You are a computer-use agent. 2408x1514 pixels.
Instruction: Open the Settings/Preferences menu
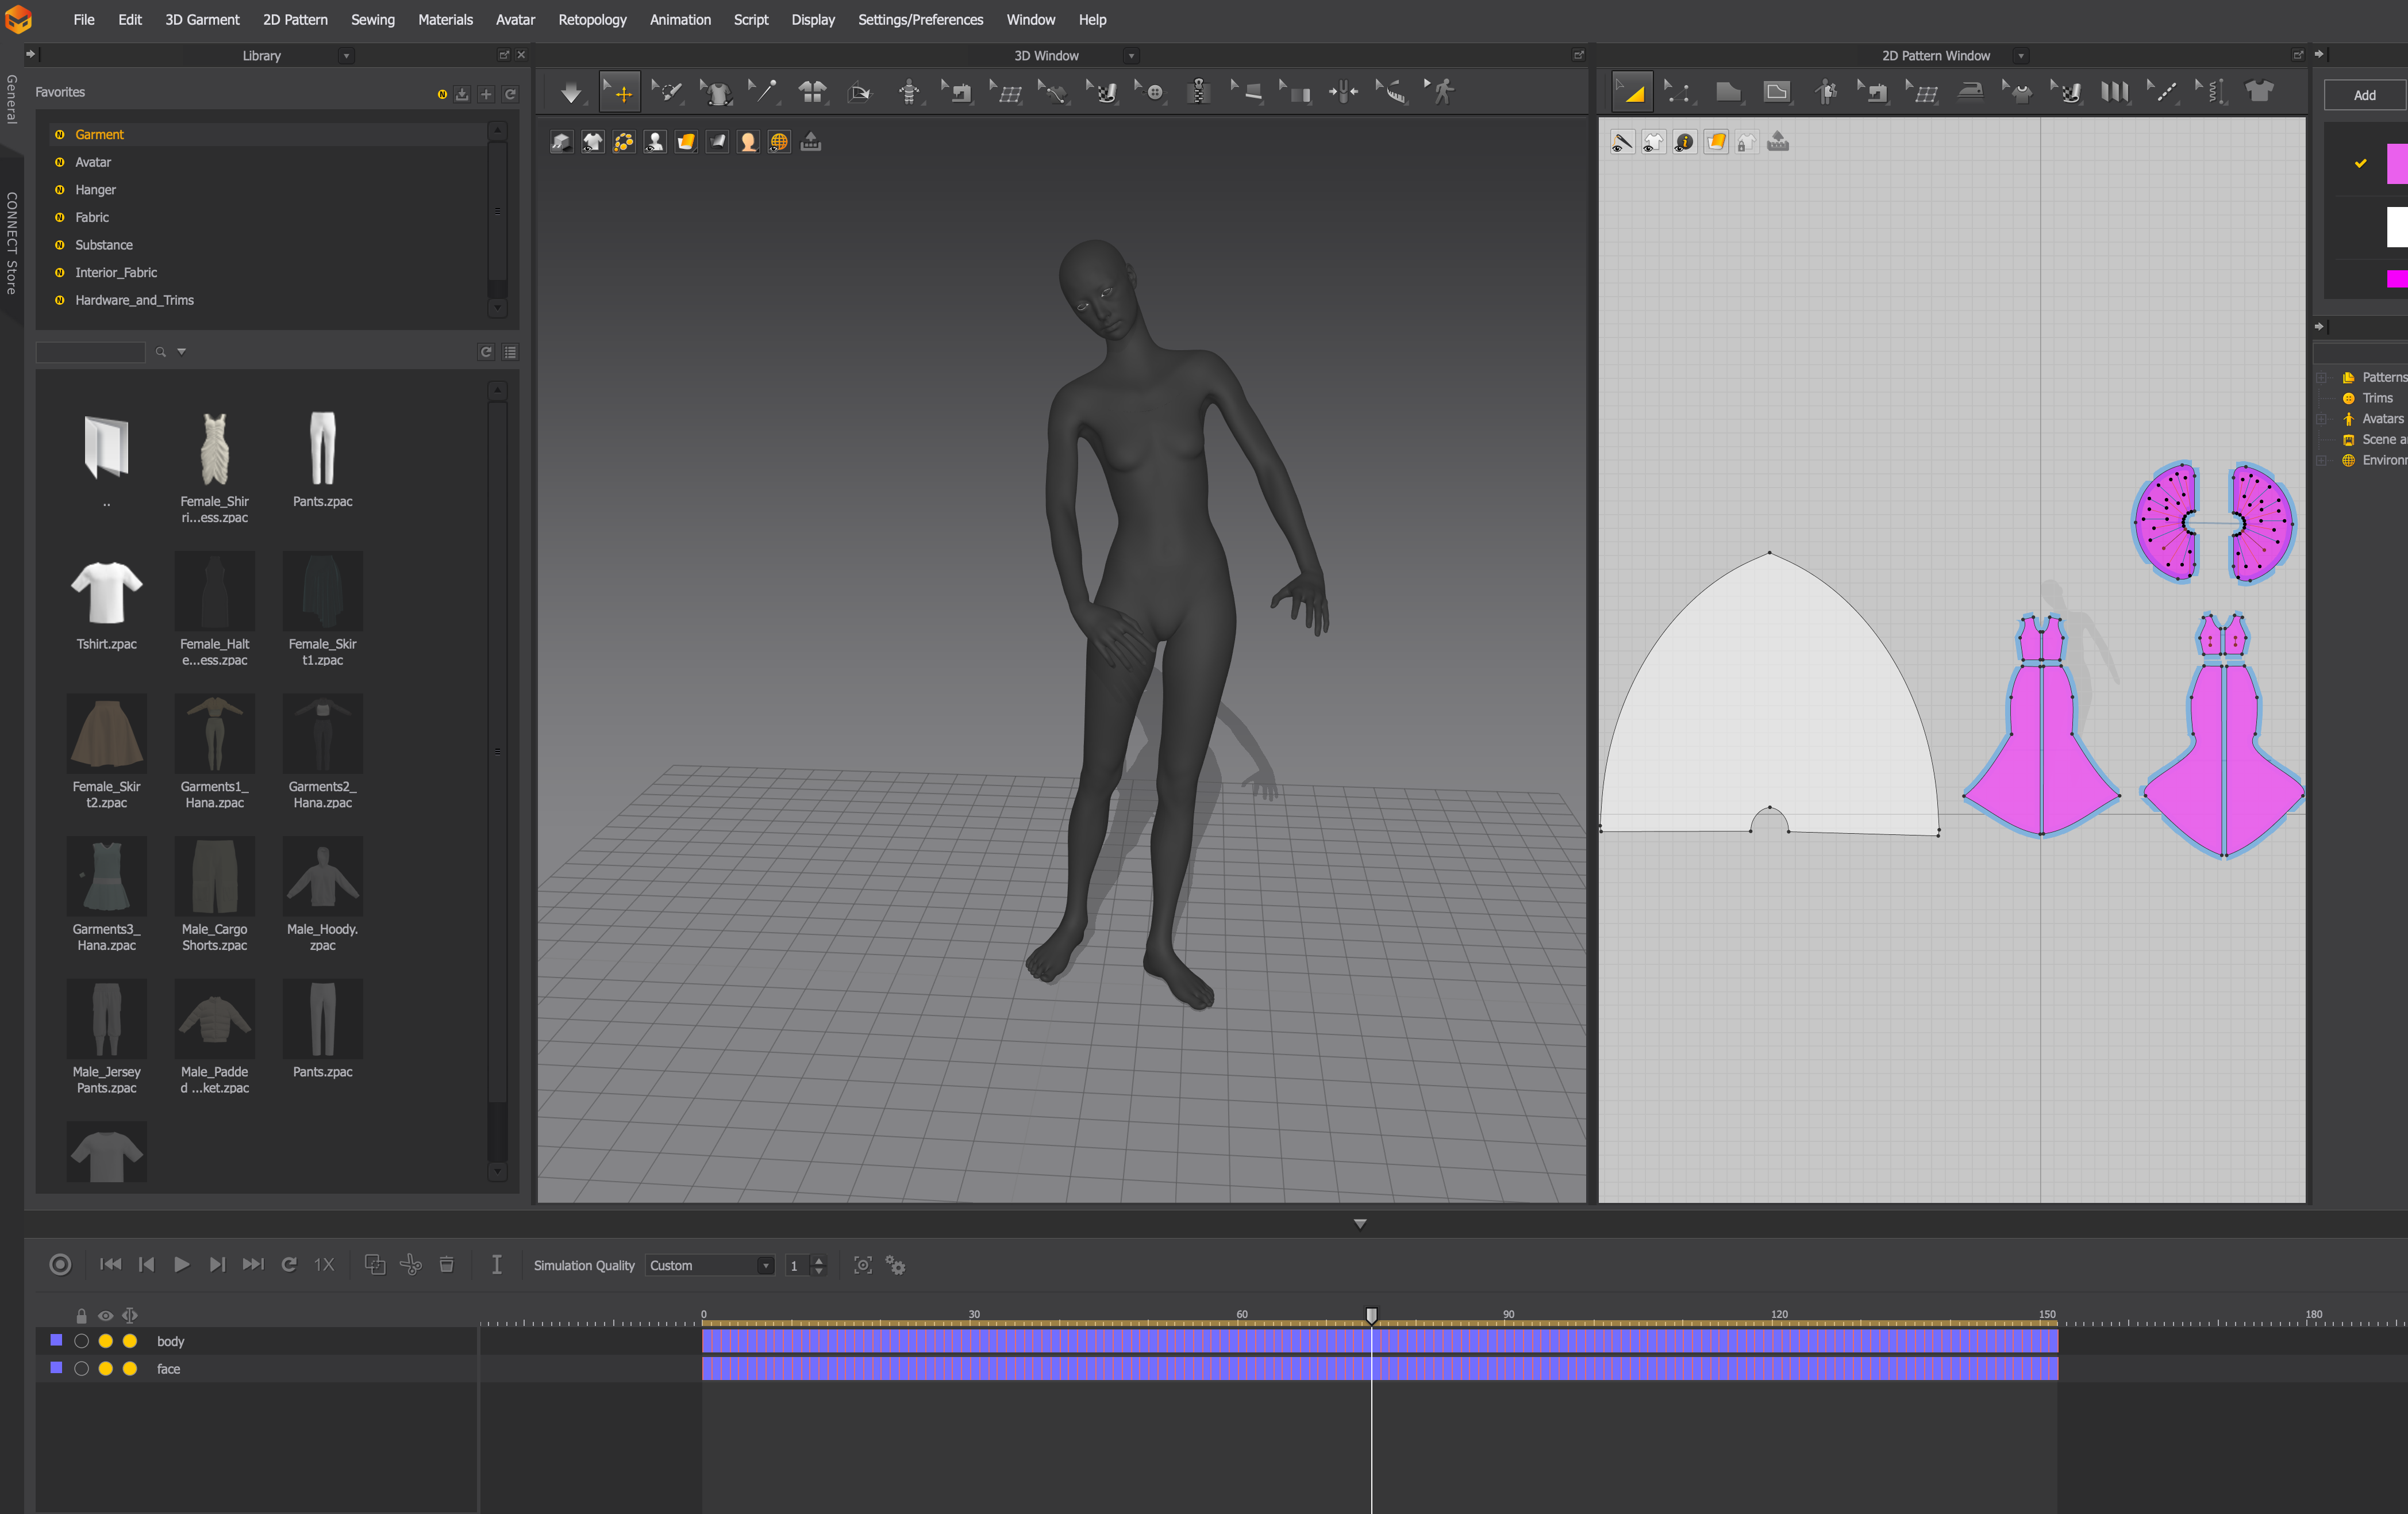920,19
